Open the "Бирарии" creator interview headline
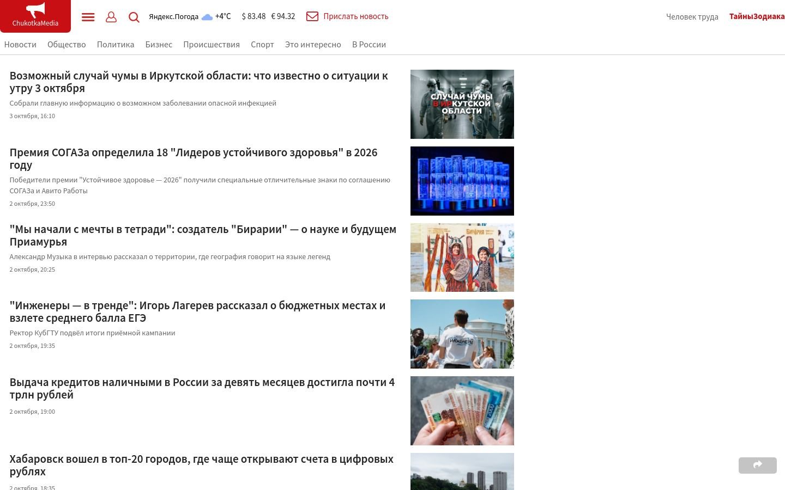 (x=203, y=235)
